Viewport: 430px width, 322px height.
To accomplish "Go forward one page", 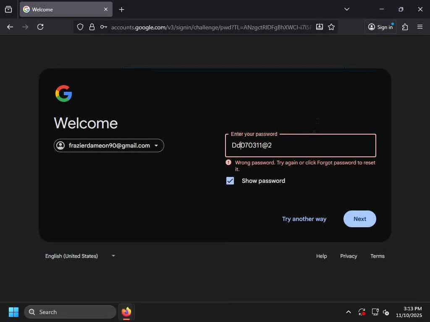I will click(25, 27).
